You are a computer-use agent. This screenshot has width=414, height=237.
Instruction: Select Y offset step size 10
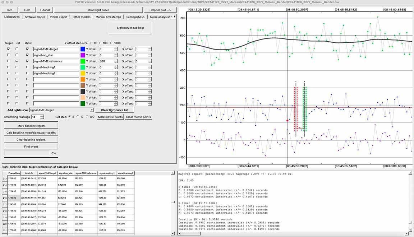(x=91, y=43)
